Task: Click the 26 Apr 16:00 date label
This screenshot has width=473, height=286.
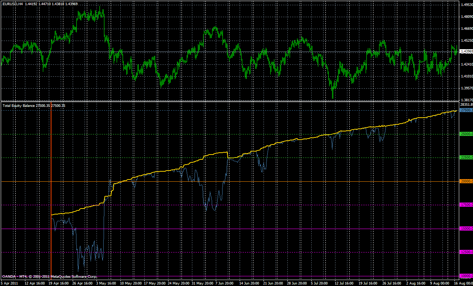Action: pos(83,283)
